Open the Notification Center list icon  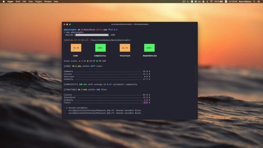point(258,2)
